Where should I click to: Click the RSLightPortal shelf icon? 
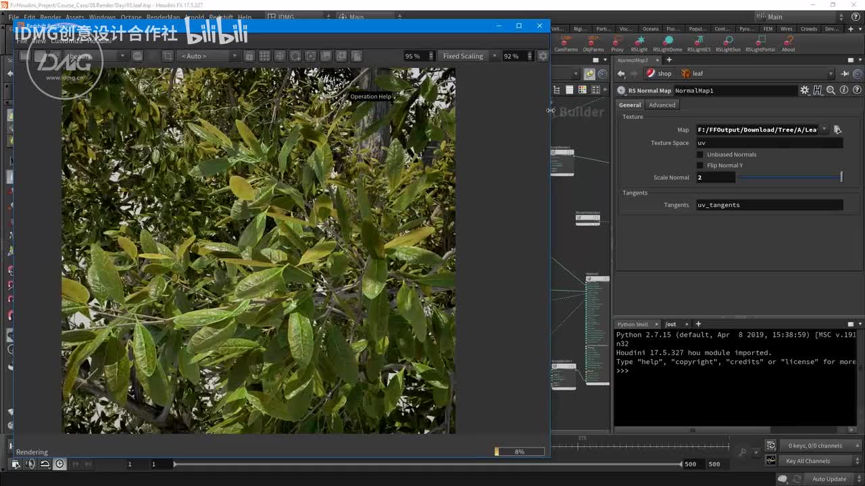[760, 44]
